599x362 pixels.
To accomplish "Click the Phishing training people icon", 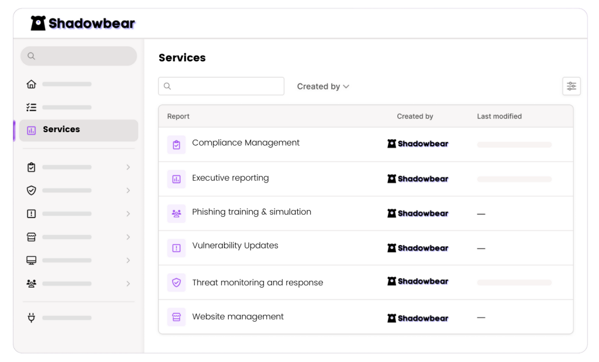I will click(x=176, y=213).
